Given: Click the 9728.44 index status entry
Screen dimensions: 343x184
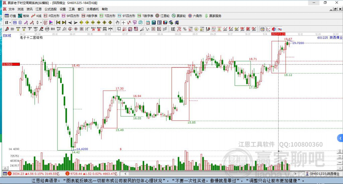Looking at the screenshot, I should click(92, 174).
